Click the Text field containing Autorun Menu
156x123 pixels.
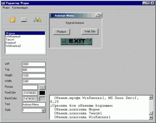(x=34, y=104)
